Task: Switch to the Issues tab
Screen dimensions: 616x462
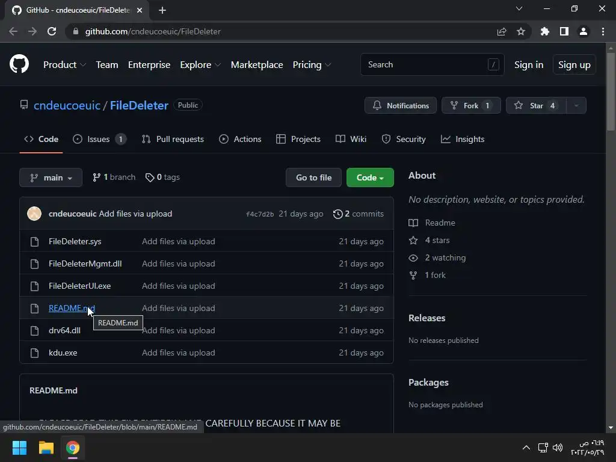Action: tap(99, 139)
